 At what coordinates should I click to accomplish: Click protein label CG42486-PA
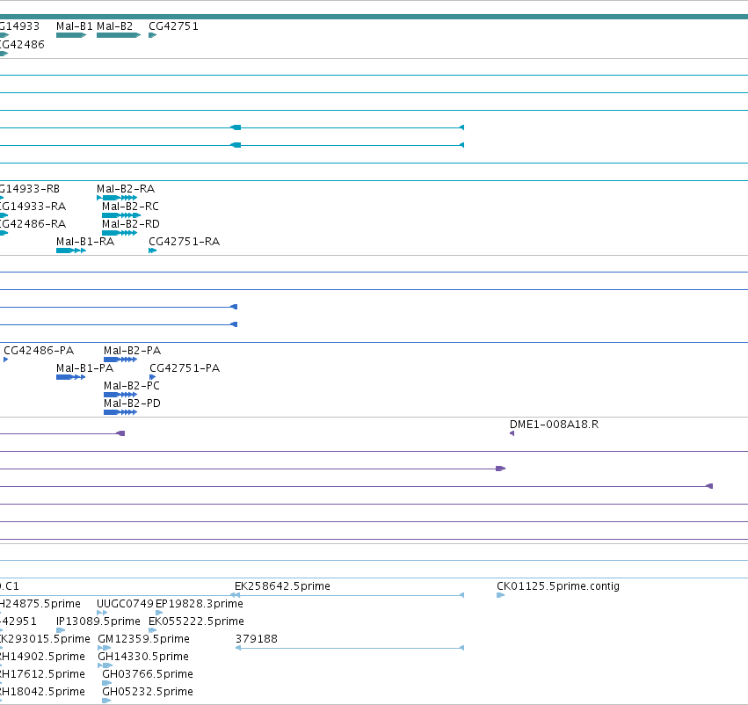coord(39,351)
